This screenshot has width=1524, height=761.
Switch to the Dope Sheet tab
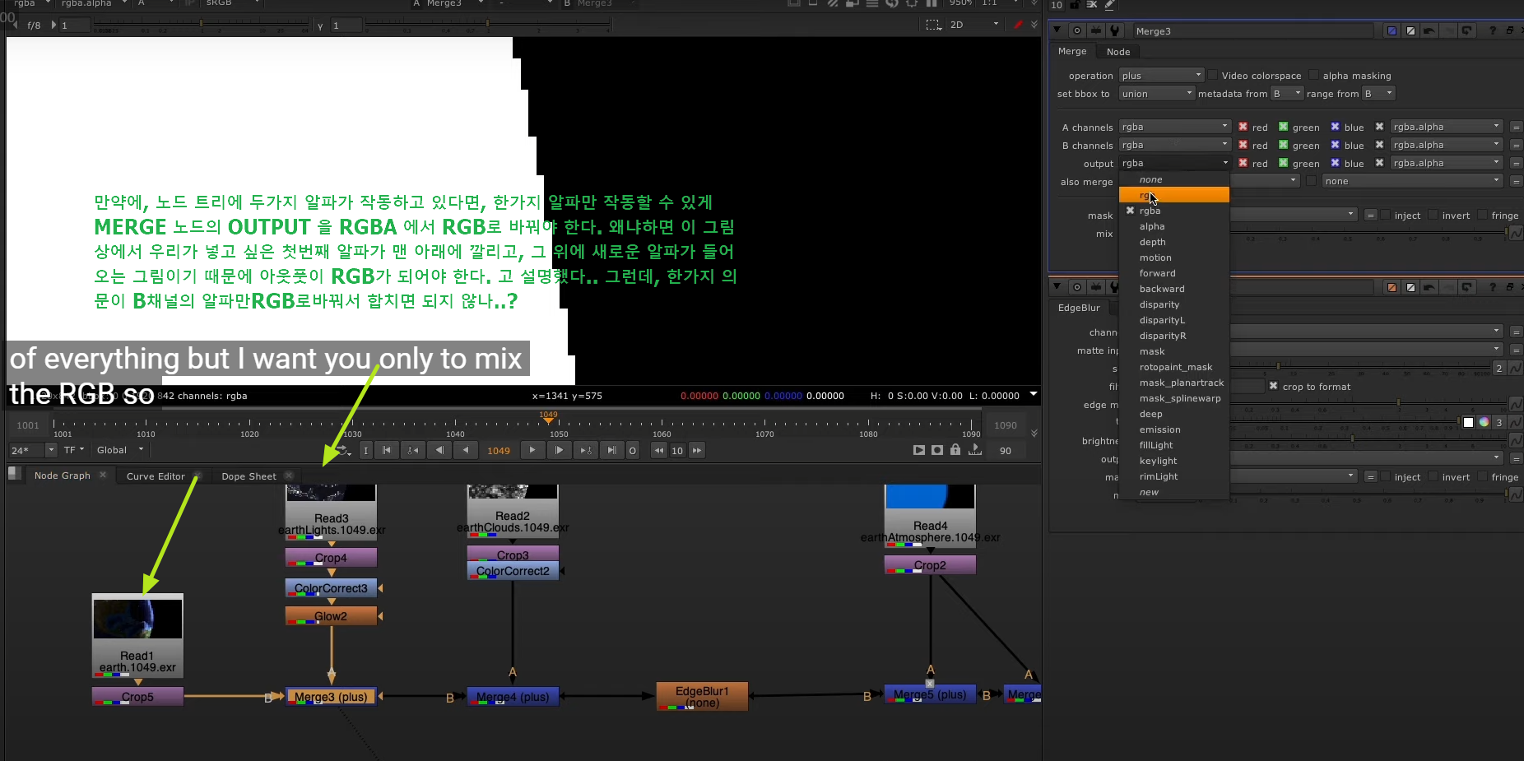coord(249,476)
